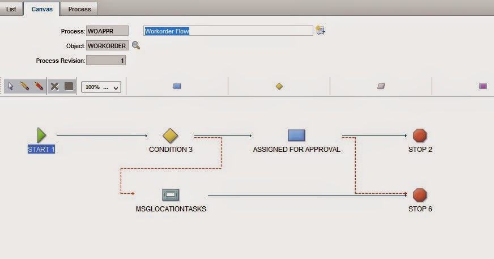Viewport: 494px width, 259px height.
Task: Click the Process Revision field
Action: click(106, 61)
